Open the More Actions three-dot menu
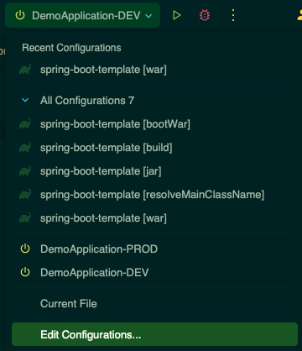 [233, 15]
